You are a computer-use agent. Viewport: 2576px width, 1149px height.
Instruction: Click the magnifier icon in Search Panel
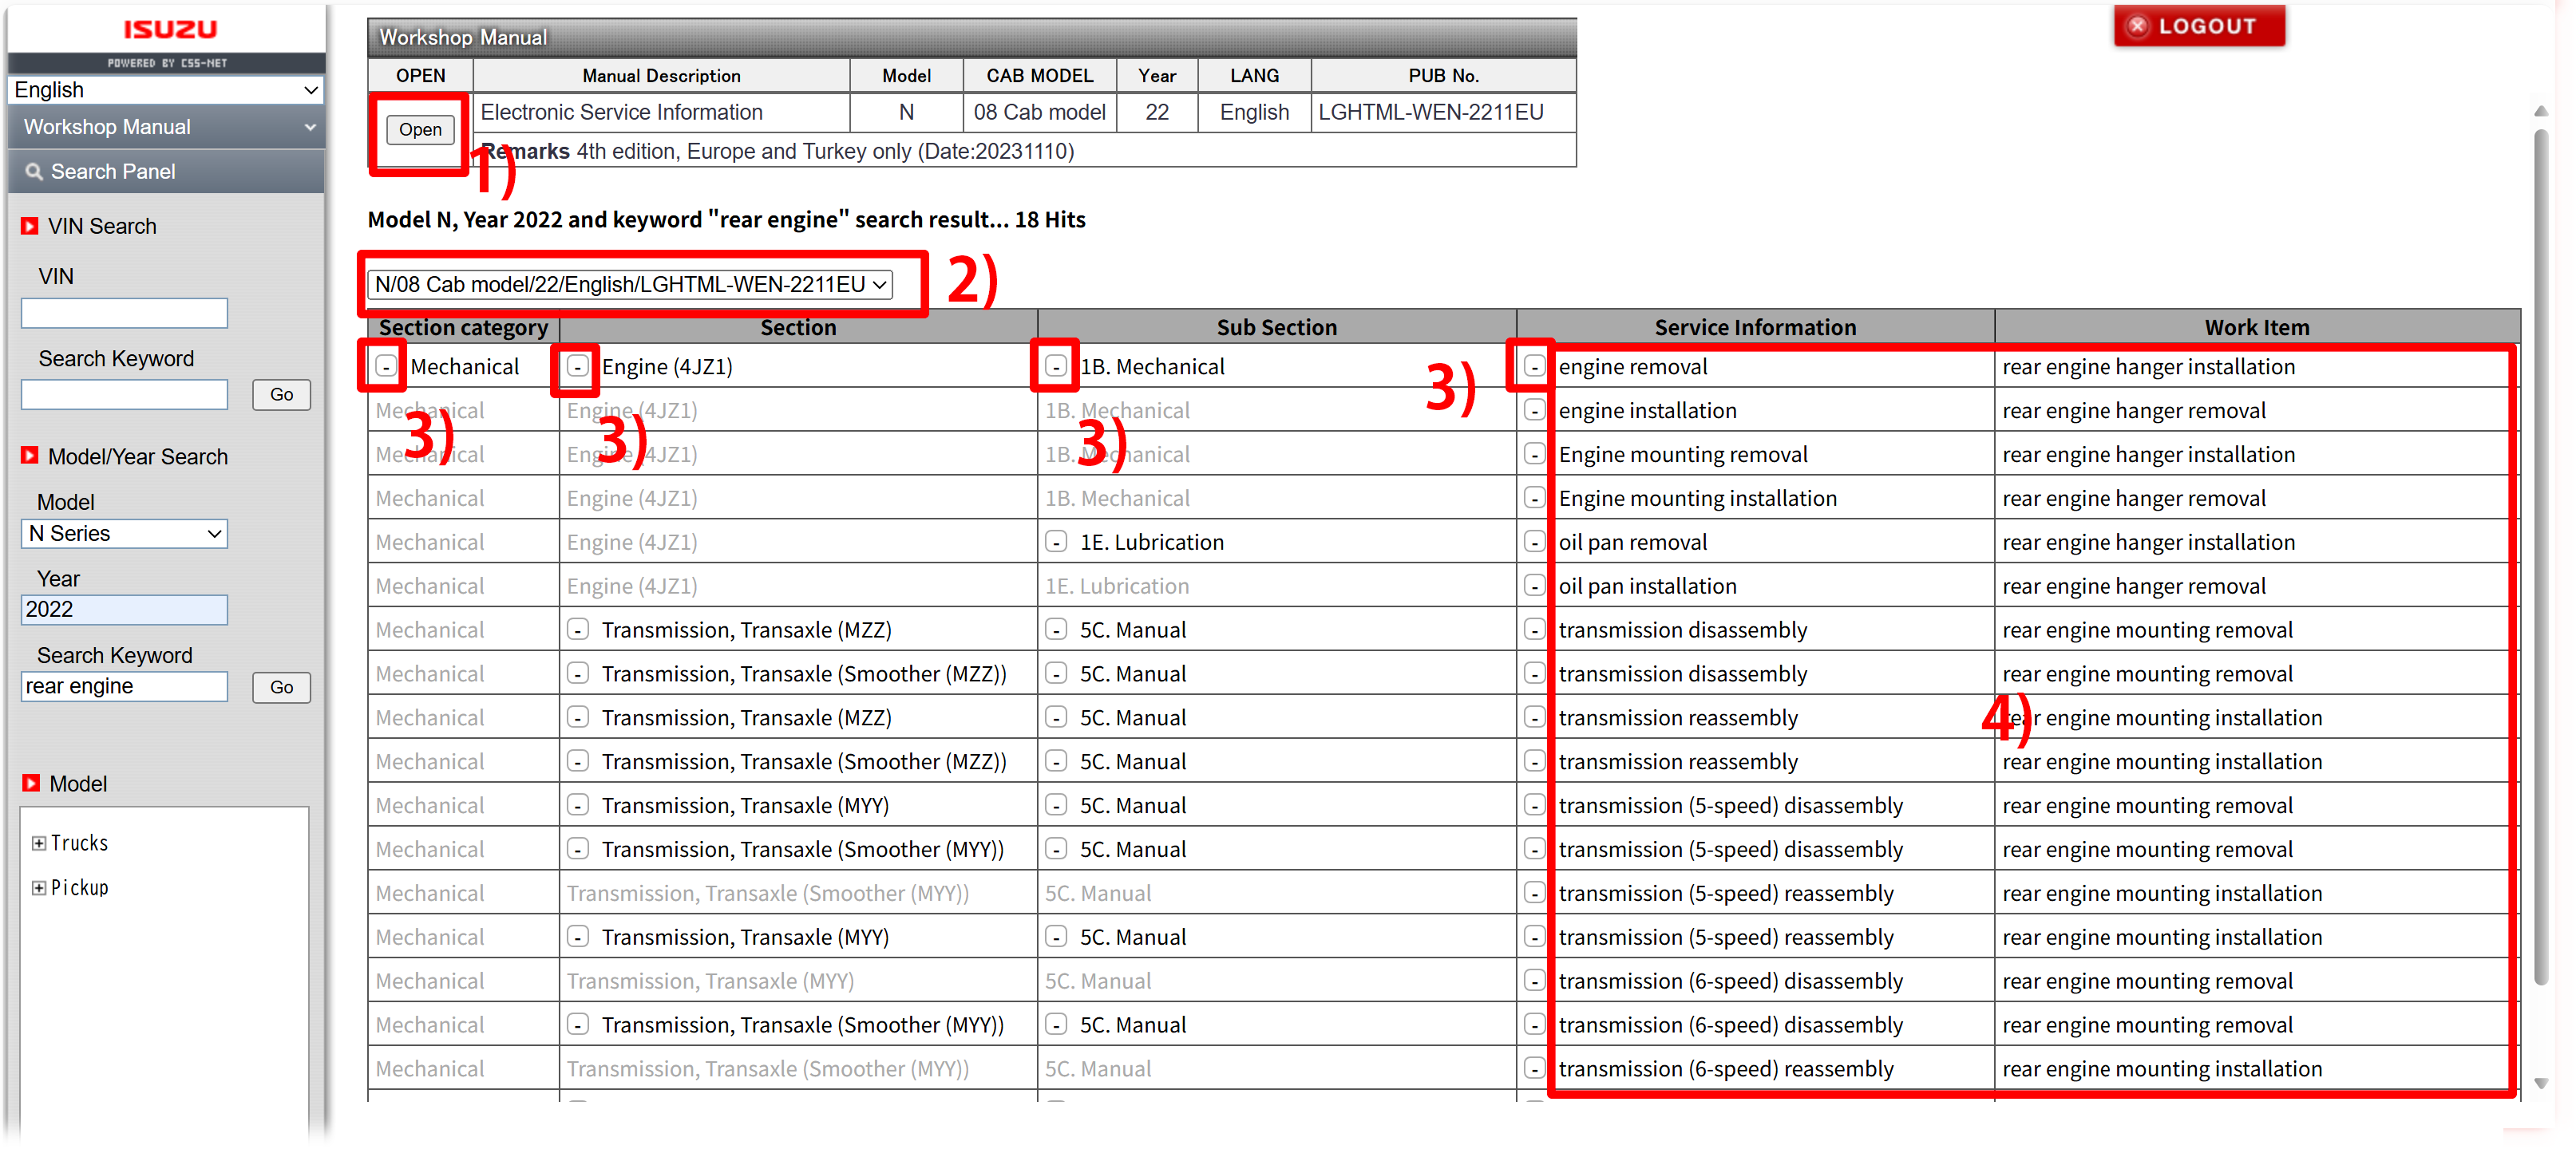[x=34, y=172]
